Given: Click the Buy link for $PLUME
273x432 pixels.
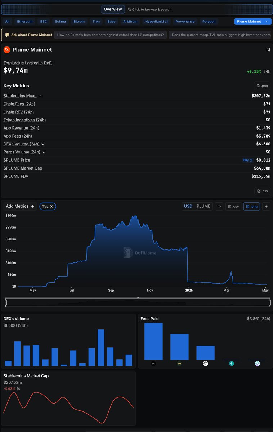Looking at the screenshot, I should point(247,160).
